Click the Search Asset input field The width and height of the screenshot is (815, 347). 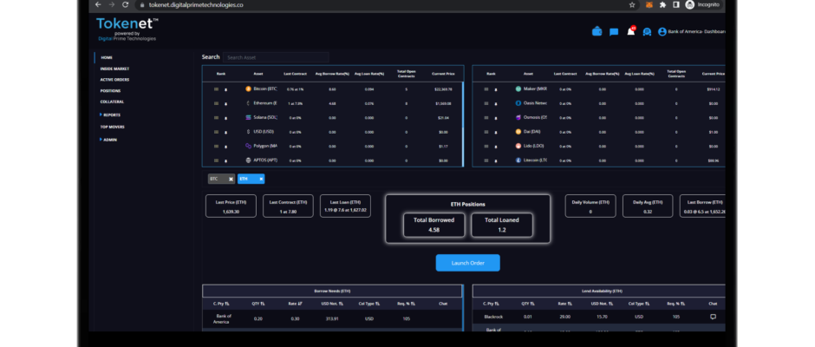point(276,57)
